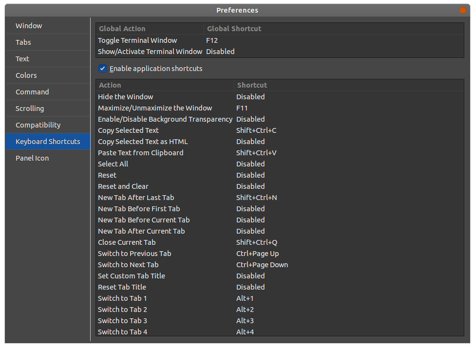Select Show/Activate Terminal Window action
Viewport: 475px width, 348px height.
tap(150, 52)
